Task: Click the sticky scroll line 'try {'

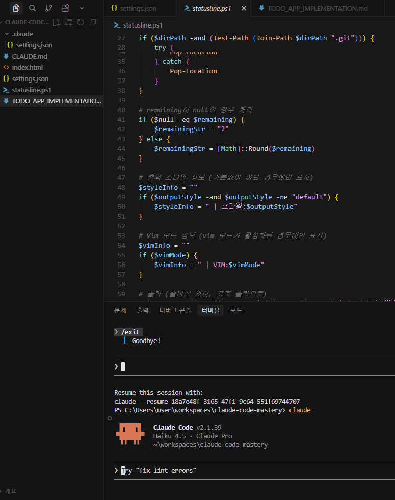Action: click(x=164, y=48)
